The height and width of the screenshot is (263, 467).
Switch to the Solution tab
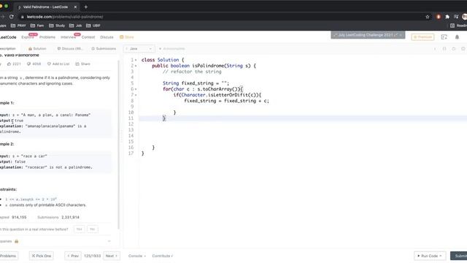click(x=37, y=49)
